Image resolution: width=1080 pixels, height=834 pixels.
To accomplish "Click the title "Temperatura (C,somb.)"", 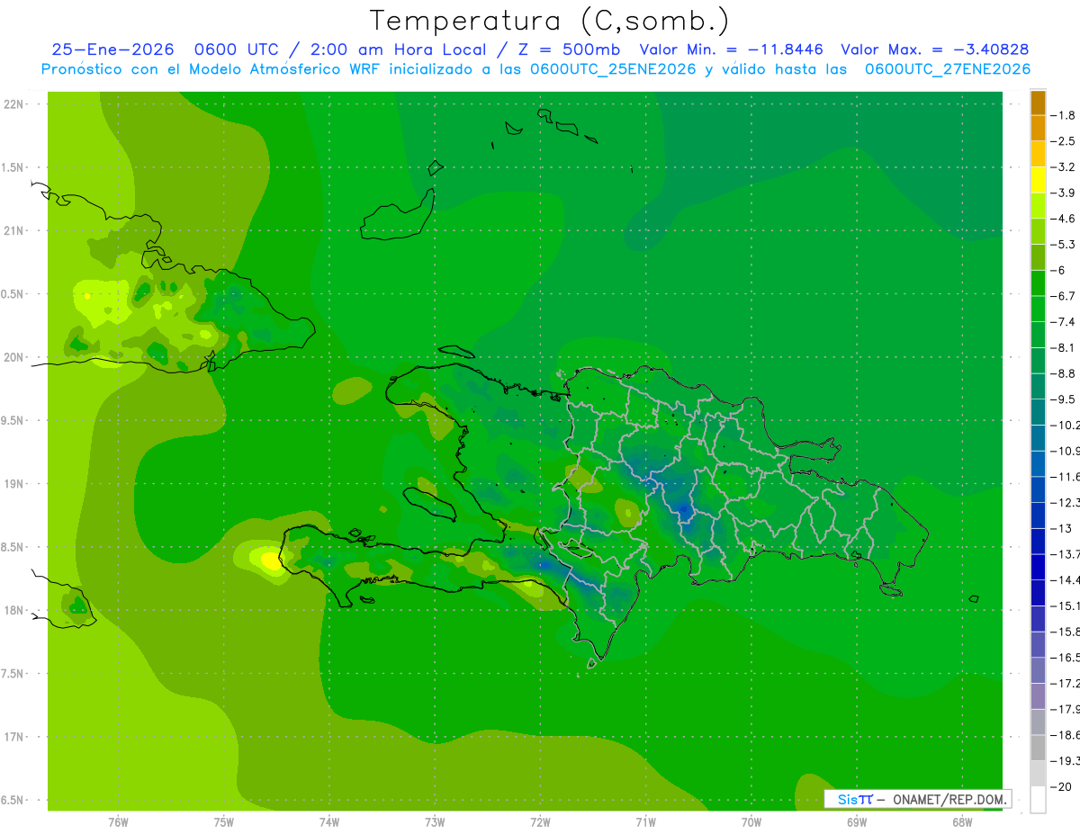I will click(550, 21).
